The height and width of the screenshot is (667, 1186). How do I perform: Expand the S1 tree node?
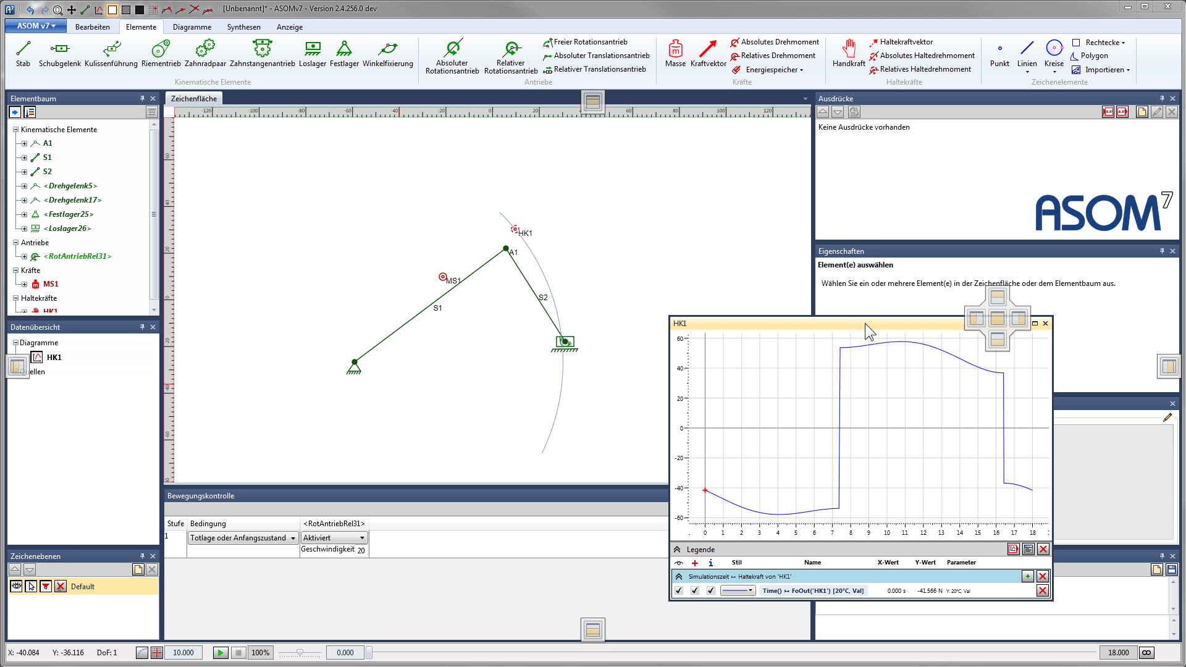[24, 157]
